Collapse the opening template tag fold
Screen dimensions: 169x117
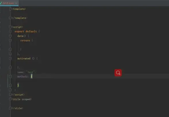pyautogui.click(x=10, y=9)
